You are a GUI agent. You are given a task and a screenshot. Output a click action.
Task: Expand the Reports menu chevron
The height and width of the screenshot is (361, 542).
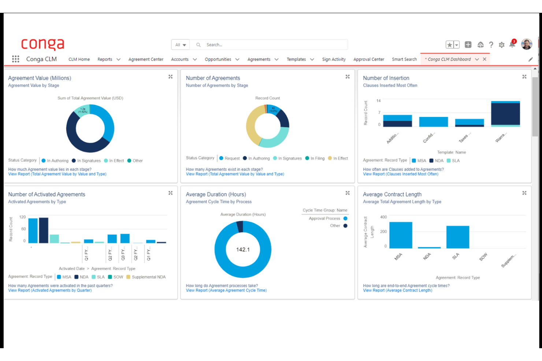[118, 59]
